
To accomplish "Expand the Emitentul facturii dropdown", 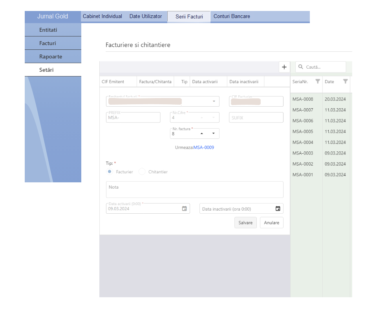I will tap(214, 101).
